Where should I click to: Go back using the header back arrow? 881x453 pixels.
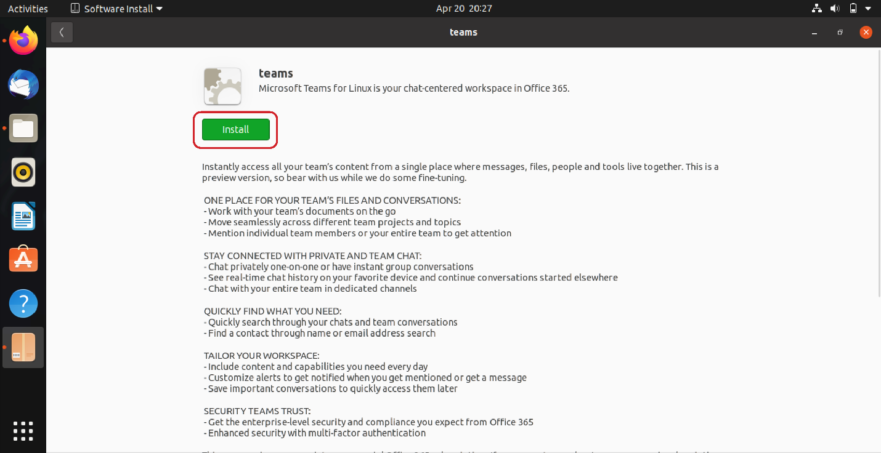(x=62, y=33)
